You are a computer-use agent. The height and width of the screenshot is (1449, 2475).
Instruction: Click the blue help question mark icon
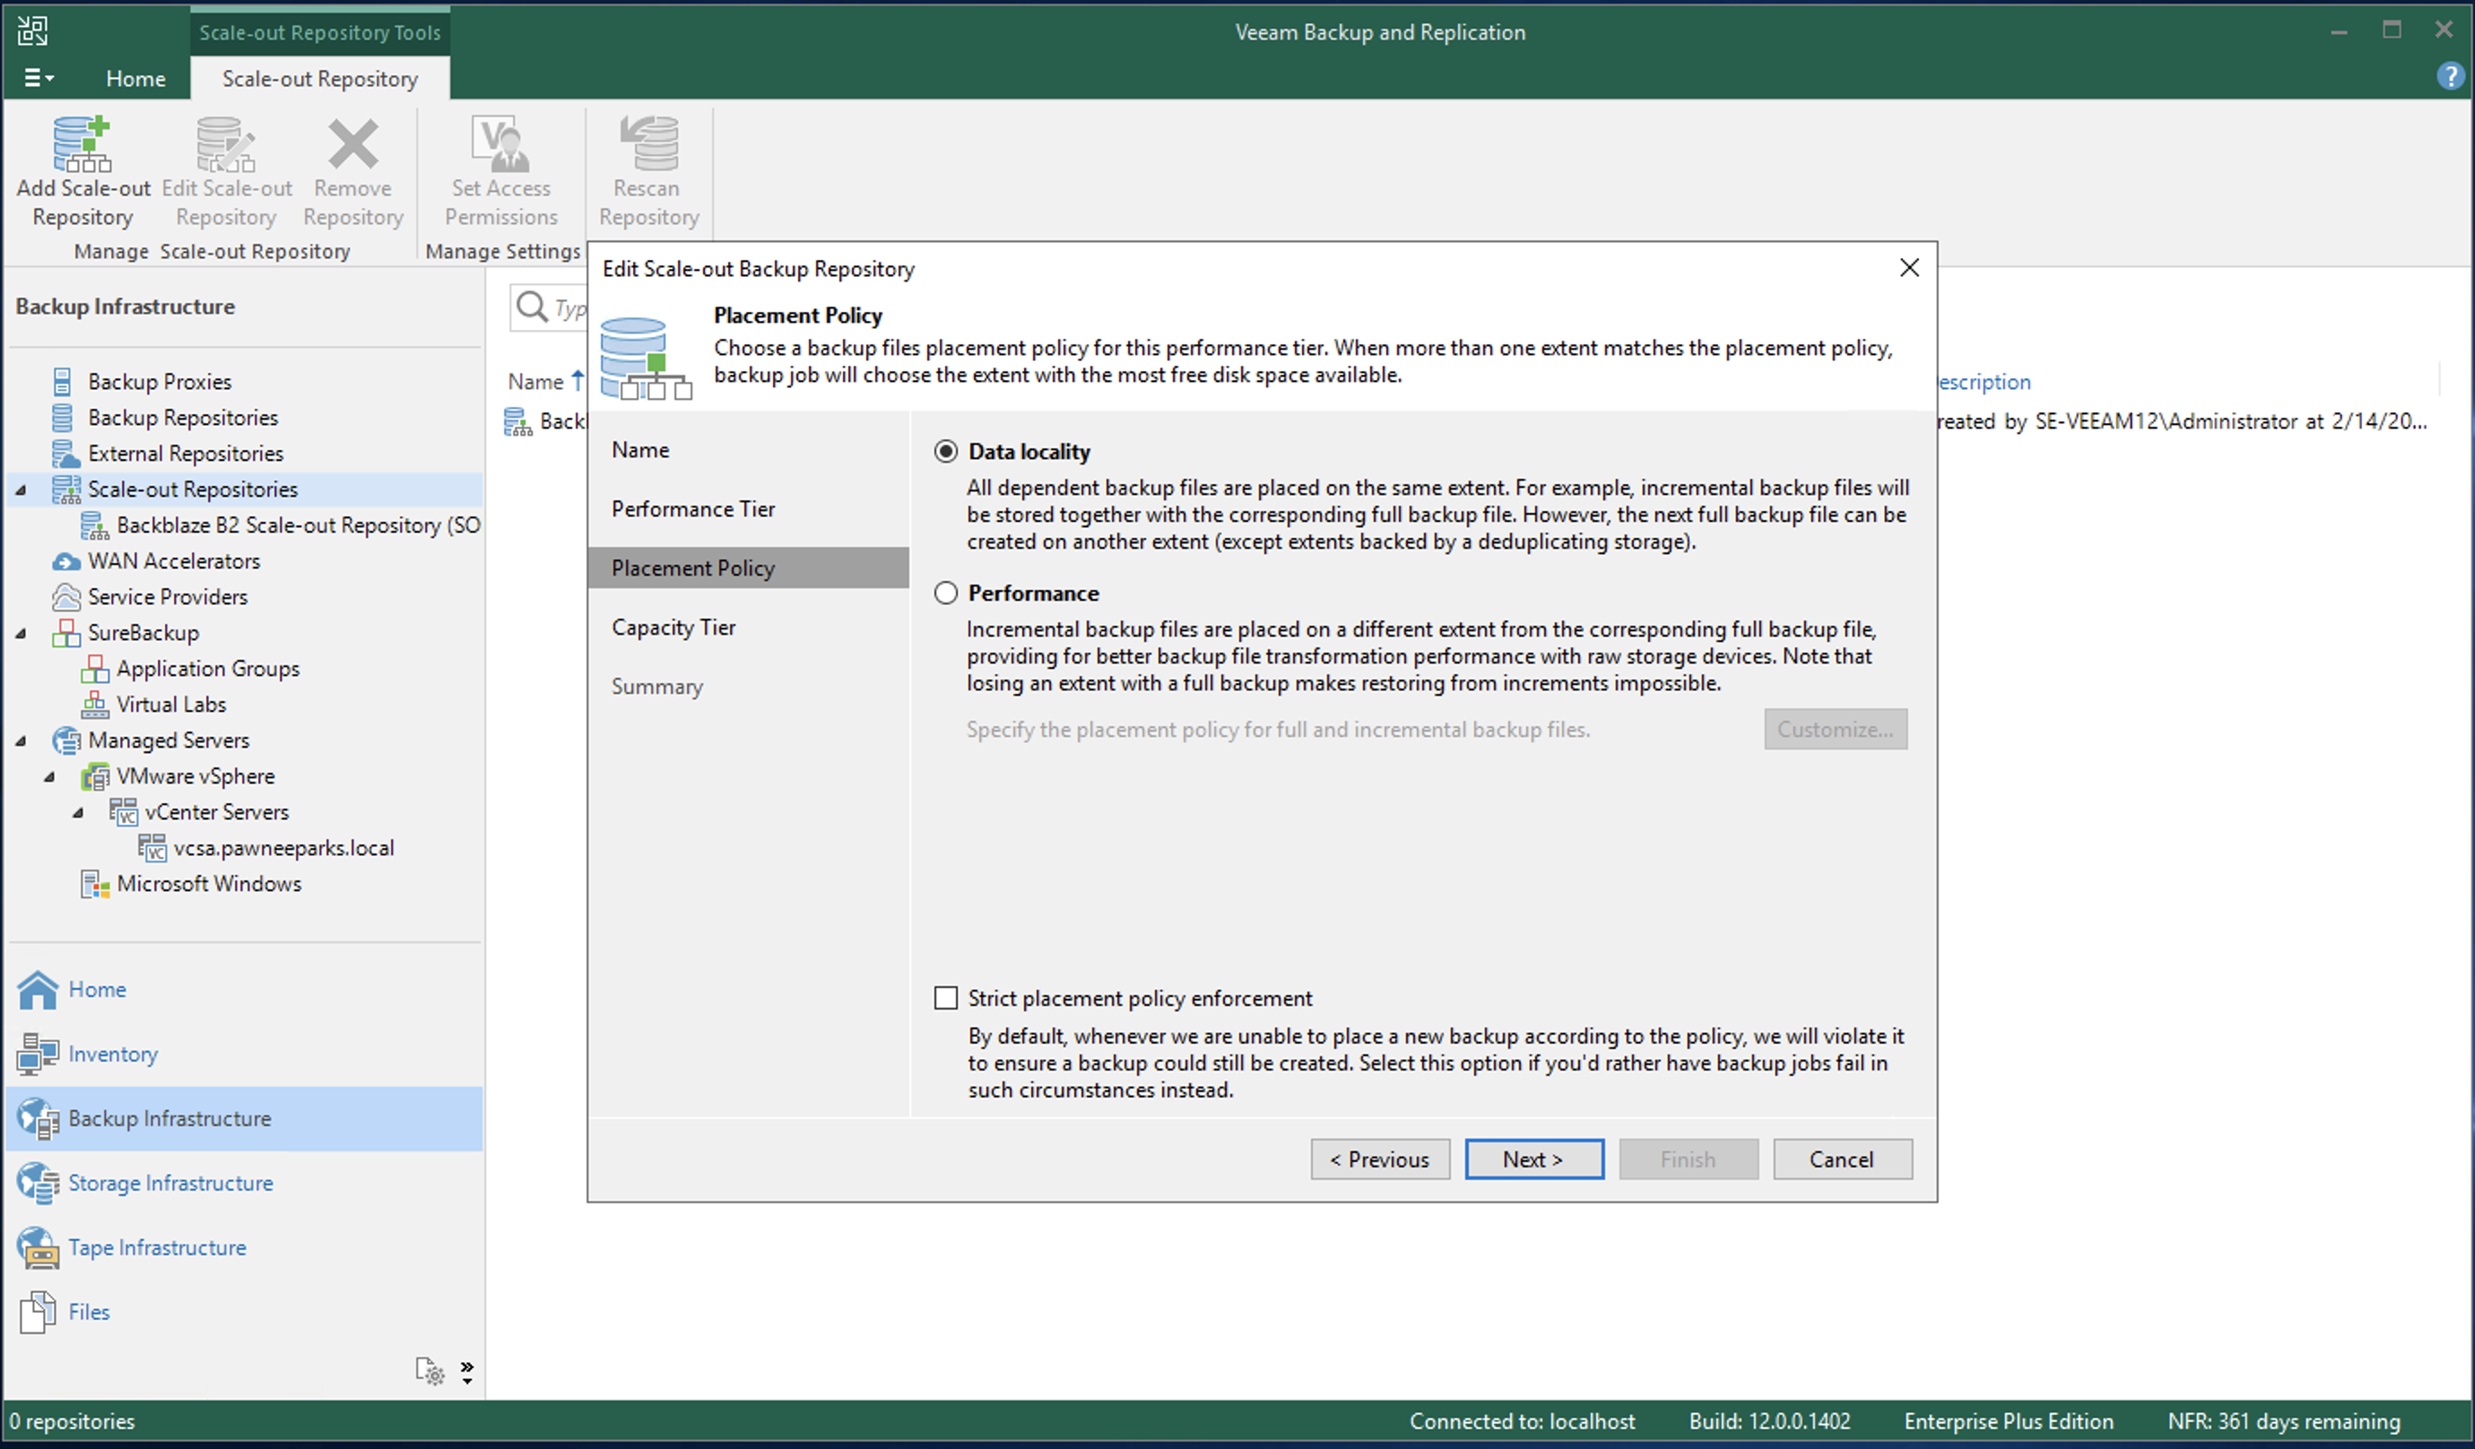pos(2450,75)
